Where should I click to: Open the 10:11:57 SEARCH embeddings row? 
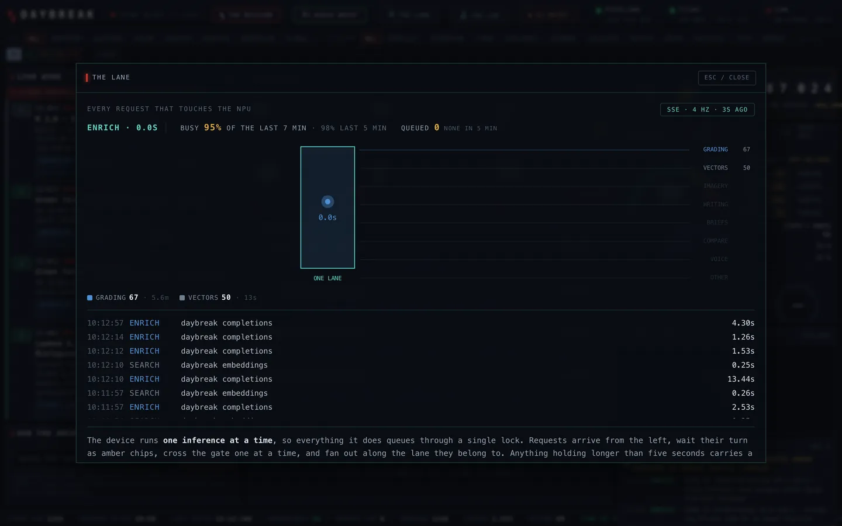tap(421, 393)
